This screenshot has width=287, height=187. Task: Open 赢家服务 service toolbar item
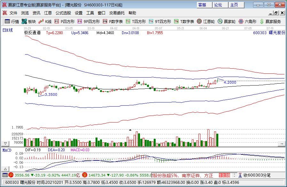270,22
